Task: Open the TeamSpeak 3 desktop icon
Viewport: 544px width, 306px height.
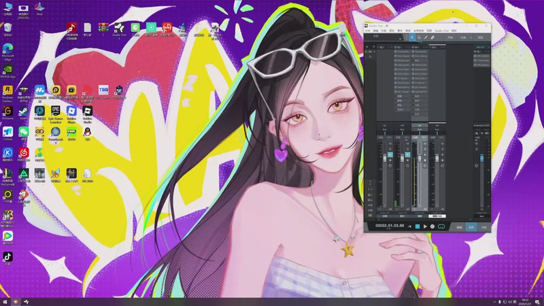Action: pyautogui.click(x=56, y=135)
